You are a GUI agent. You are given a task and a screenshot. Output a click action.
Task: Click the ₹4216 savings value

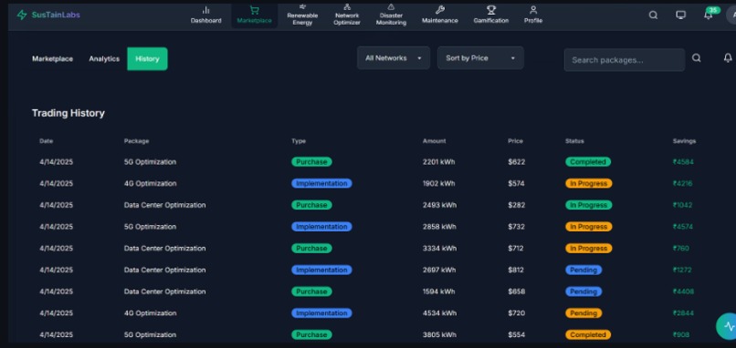pyautogui.click(x=682, y=184)
